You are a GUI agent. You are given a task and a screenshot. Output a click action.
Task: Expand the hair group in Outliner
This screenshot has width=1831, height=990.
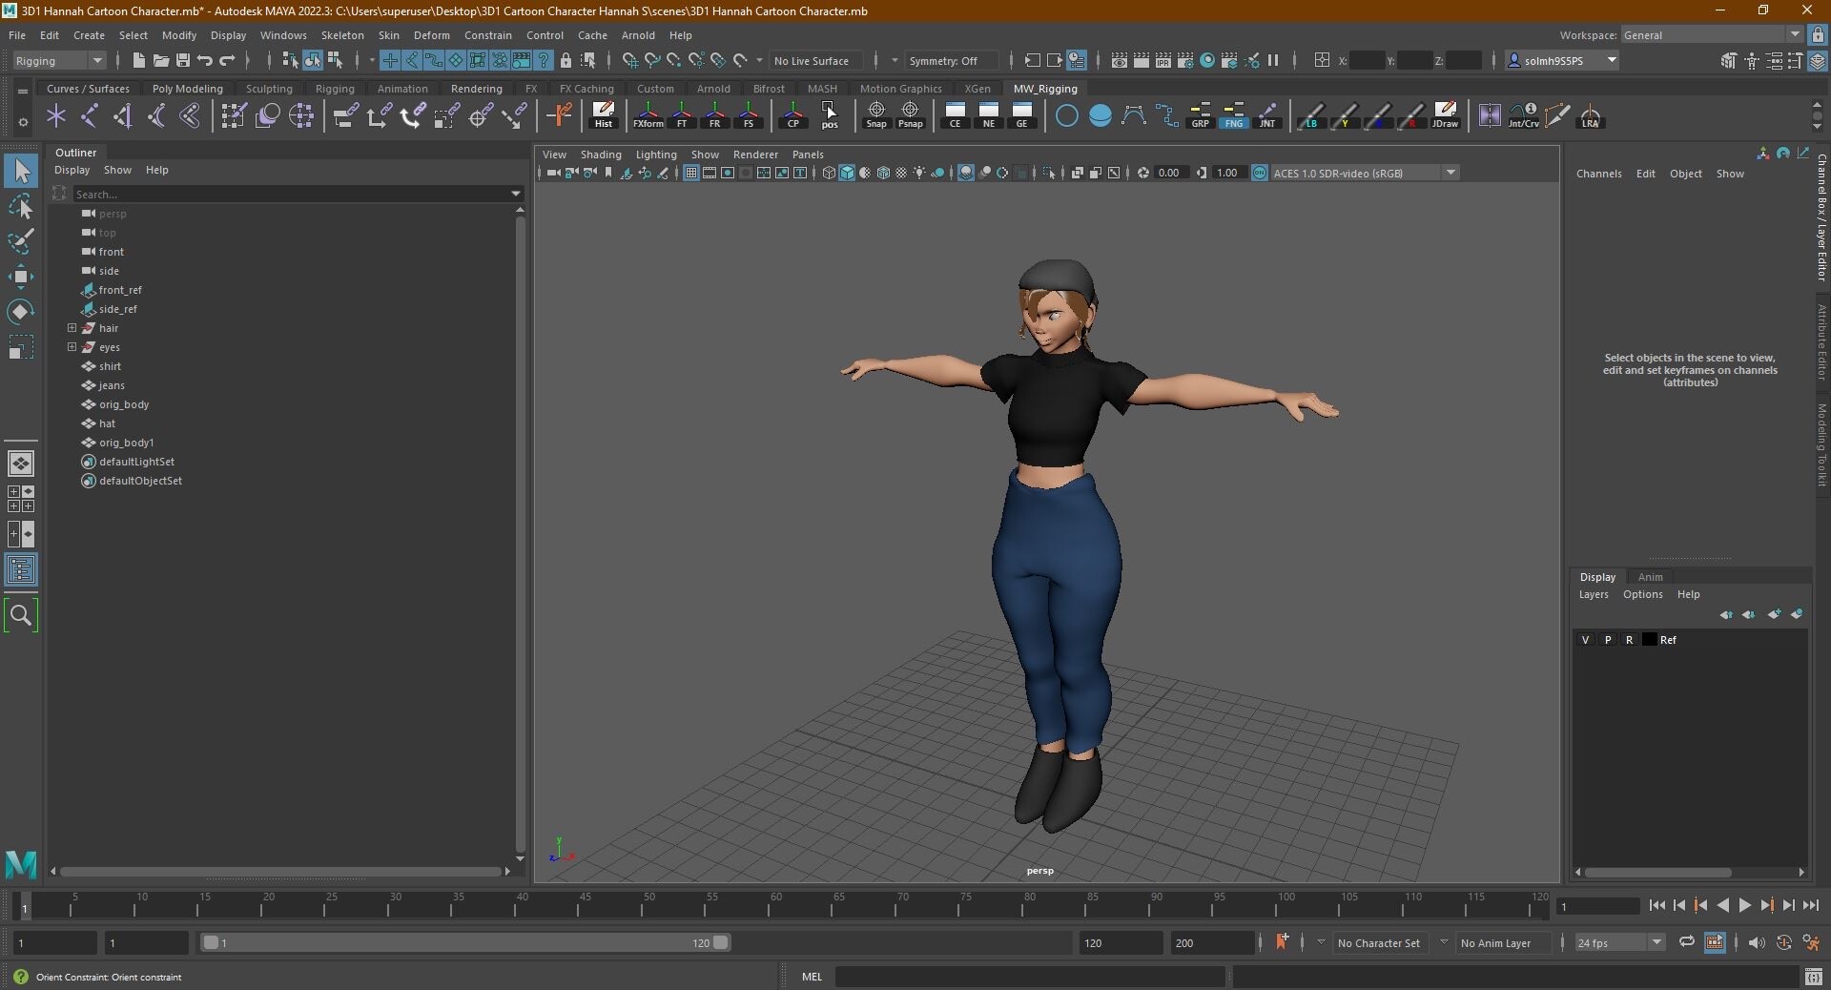coord(72,328)
